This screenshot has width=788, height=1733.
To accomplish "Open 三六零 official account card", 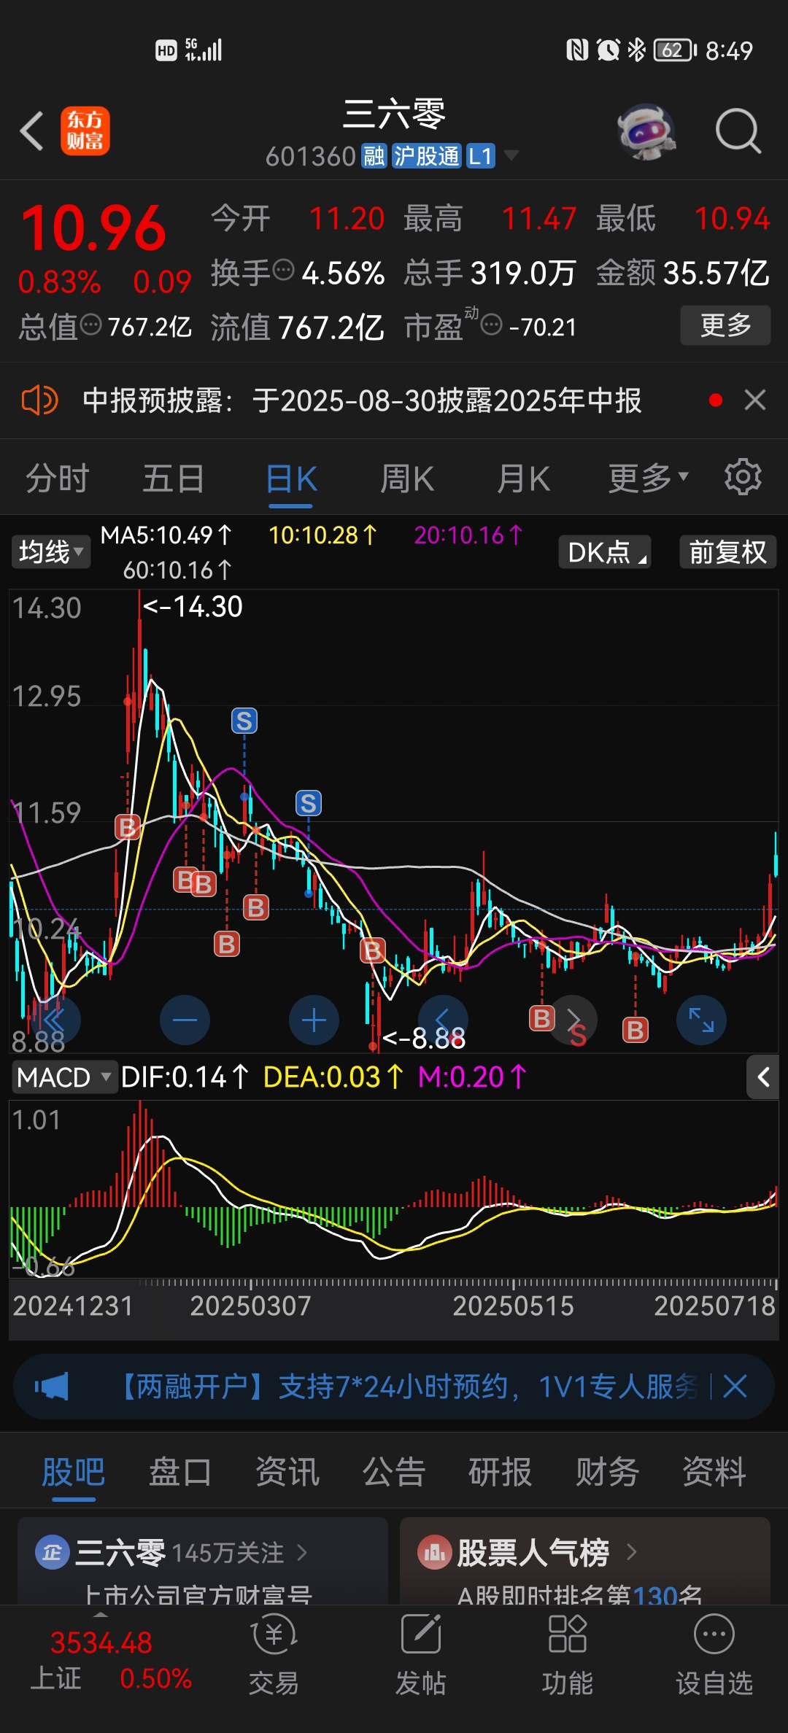I will pos(203,1561).
